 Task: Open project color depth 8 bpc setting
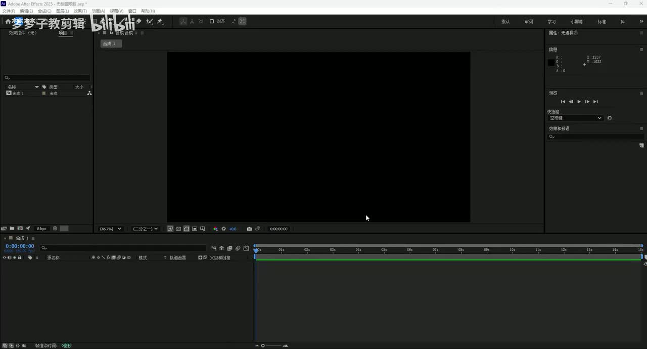[x=41, y=229]
